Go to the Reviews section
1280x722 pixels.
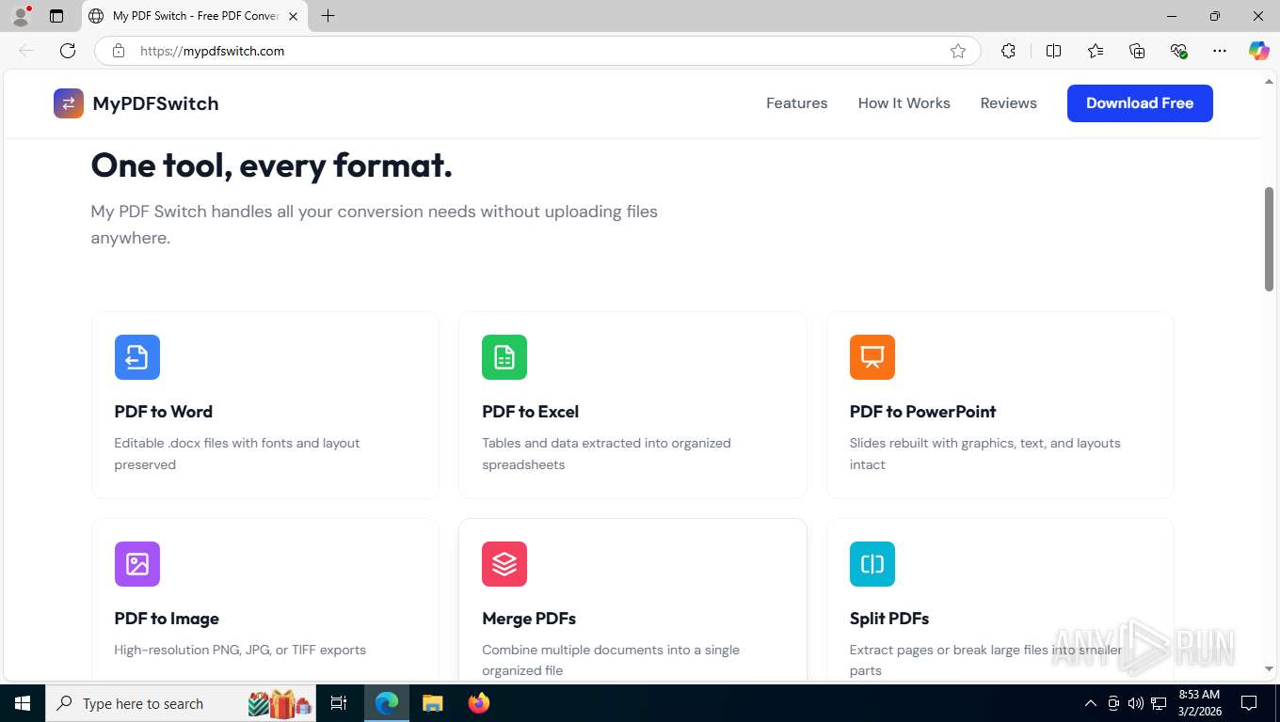coord(1009,103)
